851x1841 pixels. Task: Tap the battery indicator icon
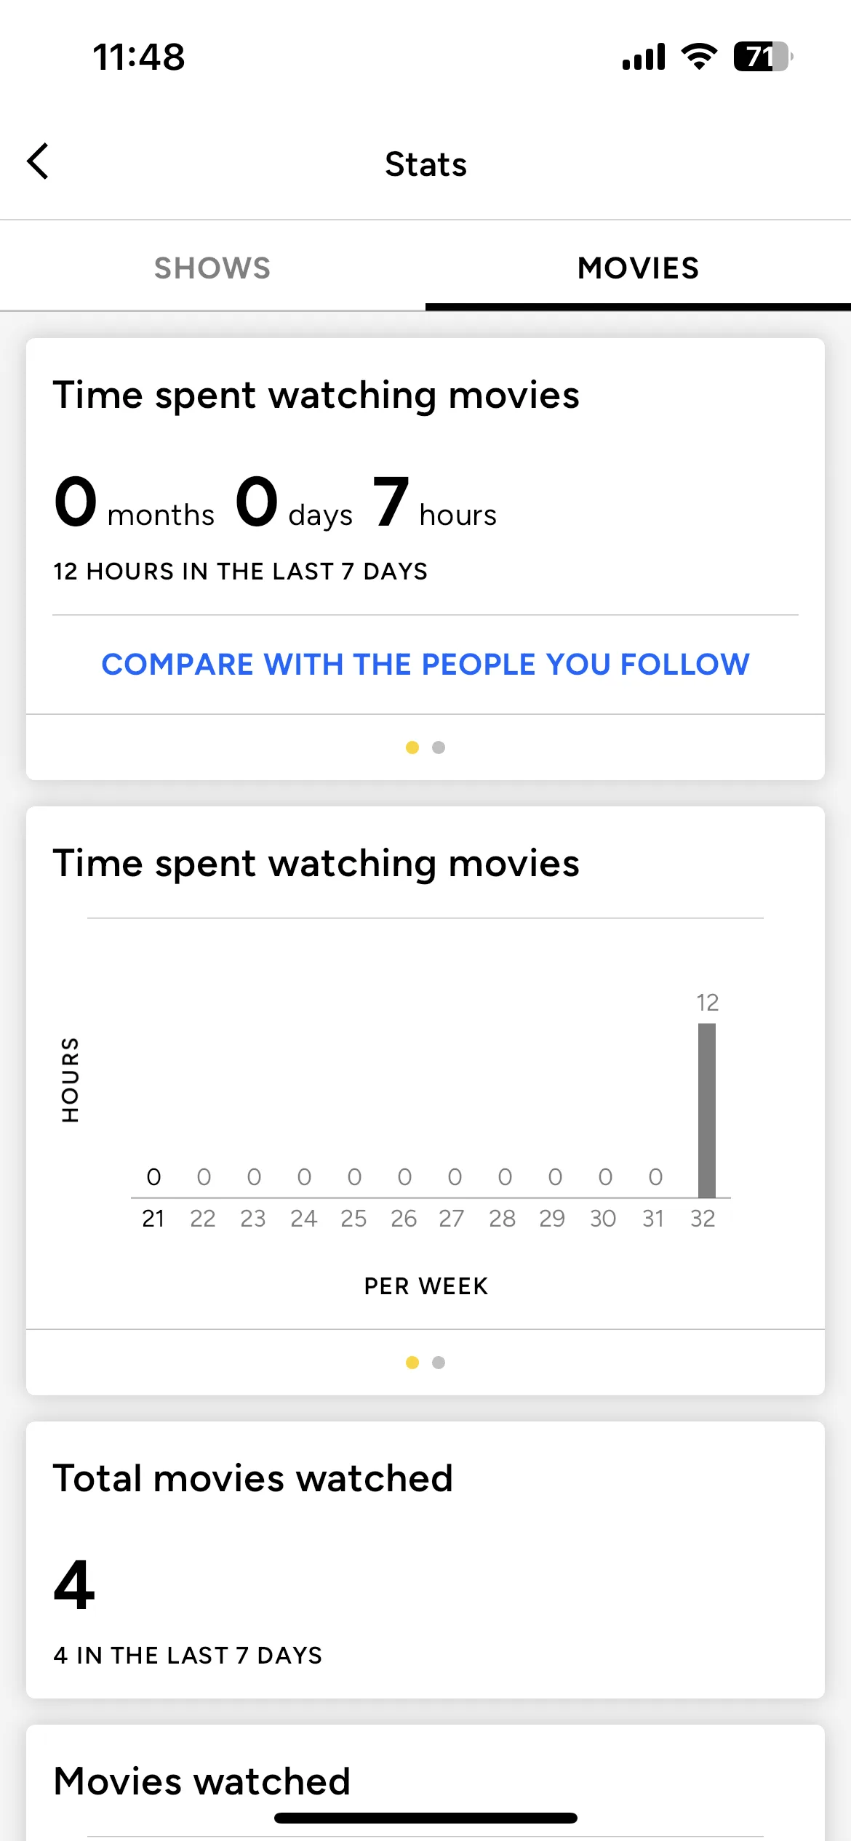click(x=764, y=57)
